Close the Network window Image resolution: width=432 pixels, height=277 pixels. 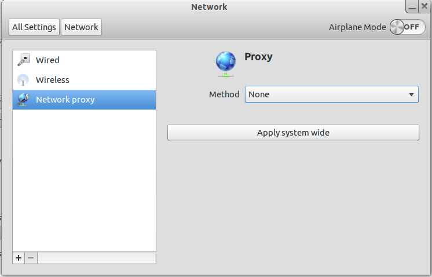[424, 6]
